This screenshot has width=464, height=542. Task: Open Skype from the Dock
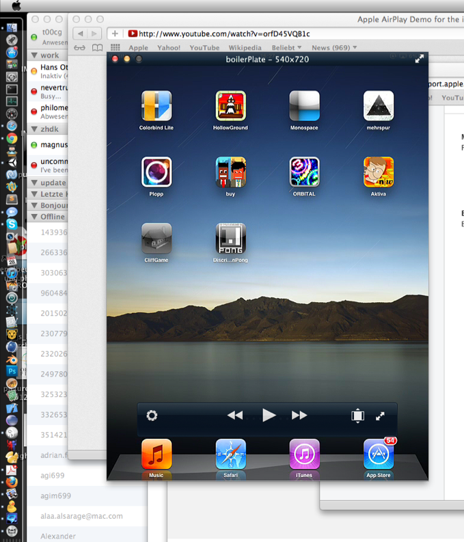click(x=12, y=224)
